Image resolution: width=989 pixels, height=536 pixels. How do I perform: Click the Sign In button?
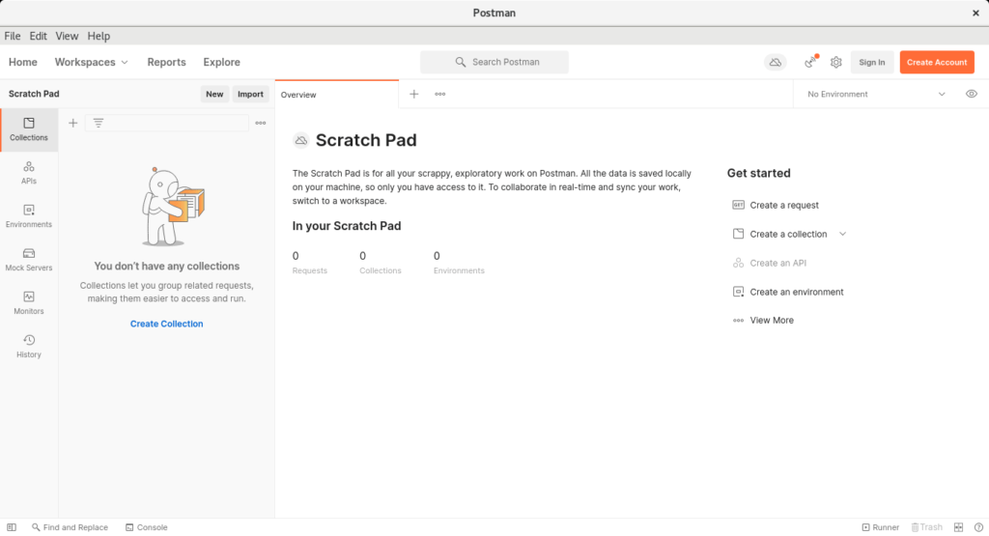(x=872, y=63)
